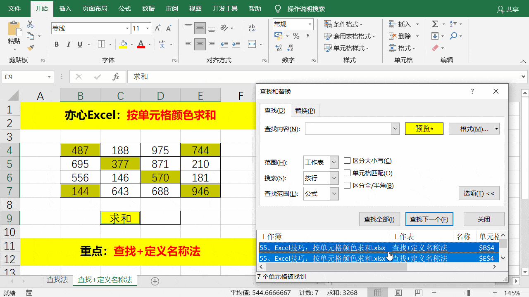Click the 查找下一个 button
This screenshot has width=529, height=297.
click(429, 219)
